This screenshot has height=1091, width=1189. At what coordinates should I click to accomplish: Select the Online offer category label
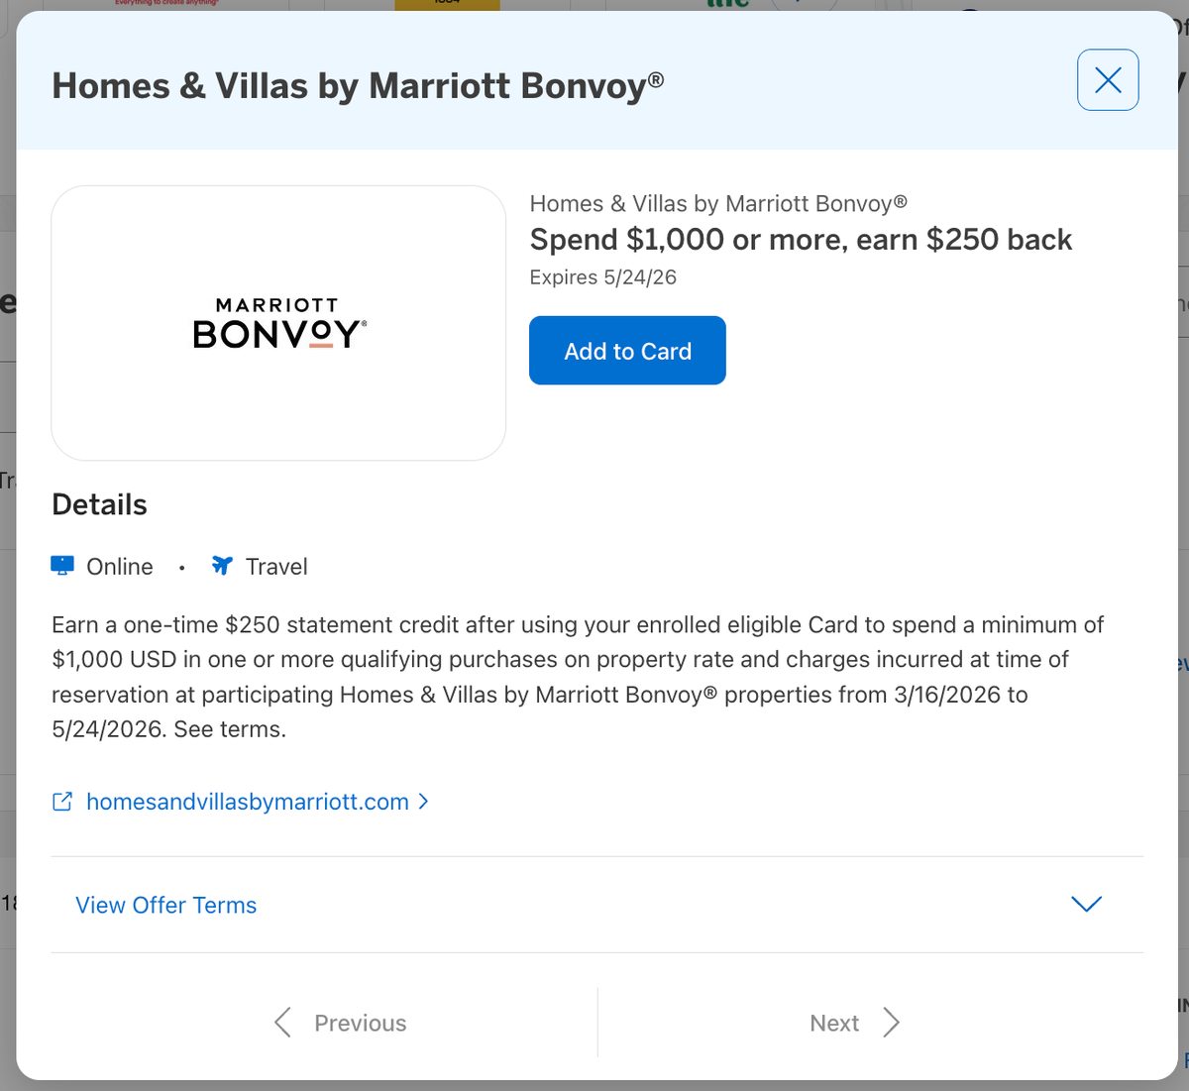tap(120, 566)
